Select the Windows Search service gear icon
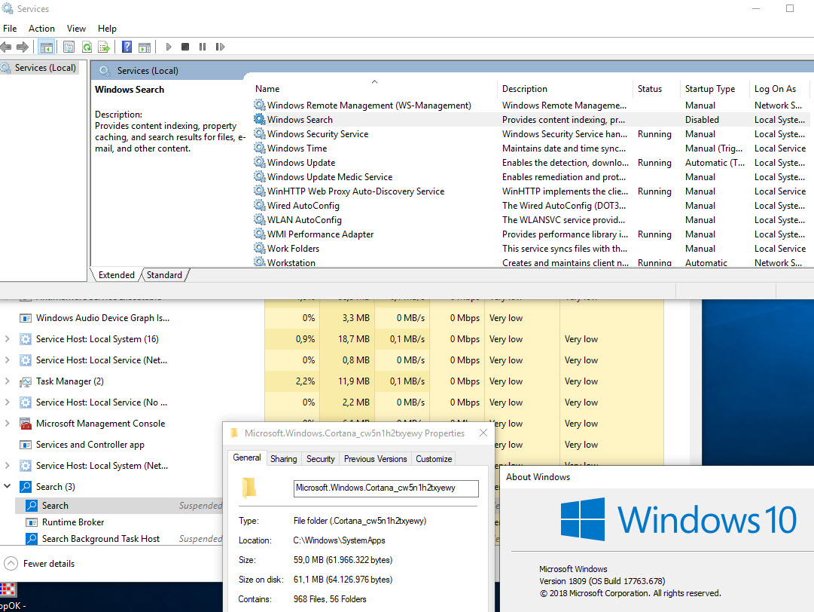The image size is (814, 612). click(x=260, y=119)
